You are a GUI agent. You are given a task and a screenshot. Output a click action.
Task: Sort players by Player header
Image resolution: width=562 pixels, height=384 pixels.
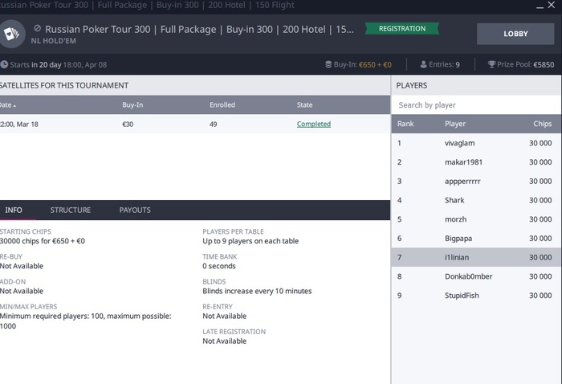(x=455, y=124)
